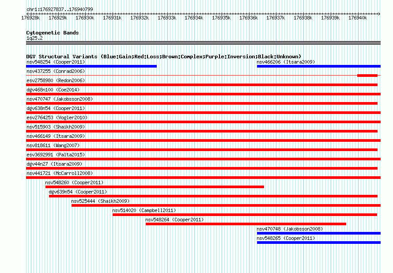Click the 1q25.2 band label
This screenshot has width=393, height=273.
click(34, 38)
